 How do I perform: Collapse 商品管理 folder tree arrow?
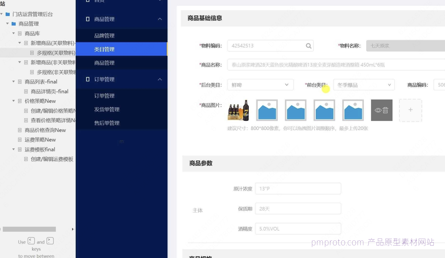7,24
